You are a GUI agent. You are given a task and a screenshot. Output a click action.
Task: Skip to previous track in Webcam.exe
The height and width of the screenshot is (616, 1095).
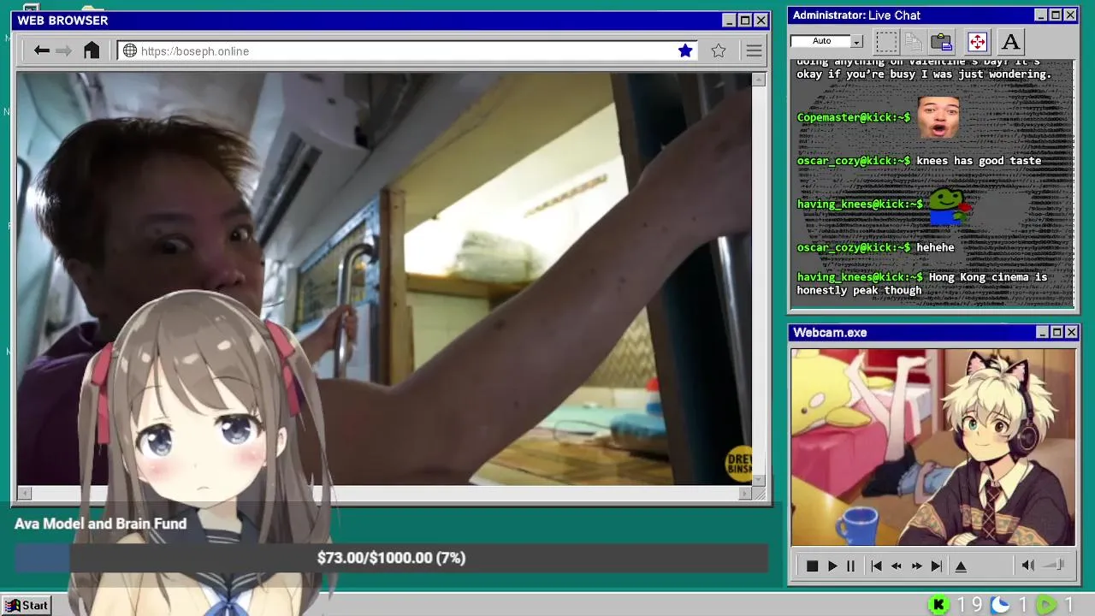tap(876, 566)
